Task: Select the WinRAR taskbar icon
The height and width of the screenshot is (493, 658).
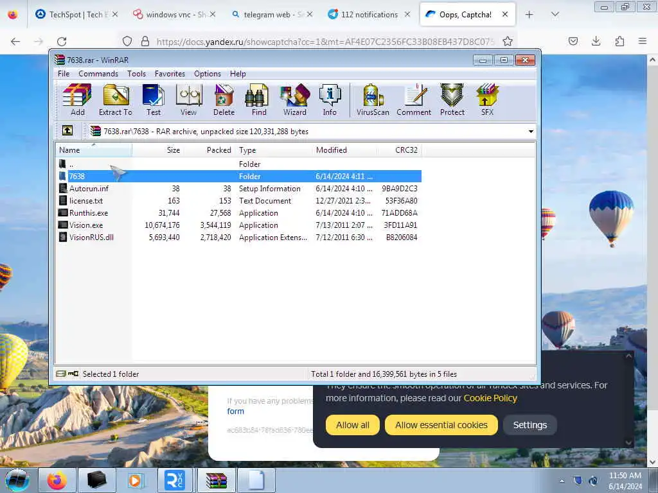Action: (216, 480)
